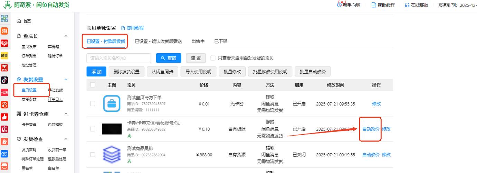Click 自动改价 for the ¥0.10 item
The height and width of the screenshot is (173, 477).
[371, 129]
